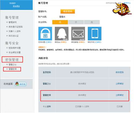
Task: Click the 风险评估 section heading
Action: [x=43, y=58]
